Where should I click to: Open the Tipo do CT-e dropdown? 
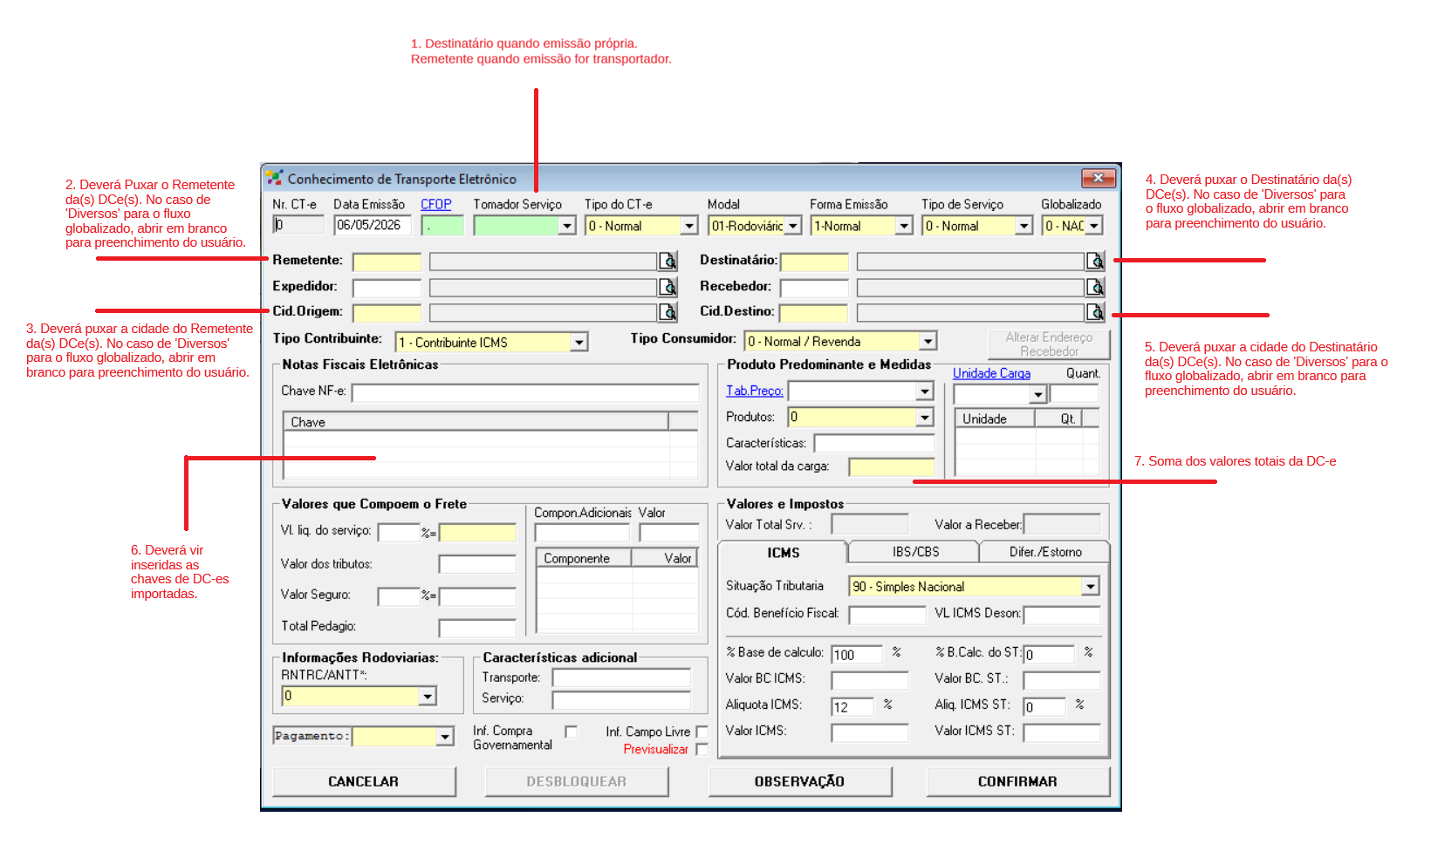click(689, 226)
